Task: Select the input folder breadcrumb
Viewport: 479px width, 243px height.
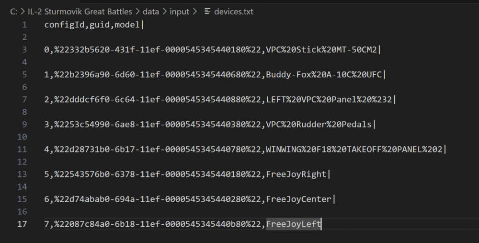Action: (180, 11)
